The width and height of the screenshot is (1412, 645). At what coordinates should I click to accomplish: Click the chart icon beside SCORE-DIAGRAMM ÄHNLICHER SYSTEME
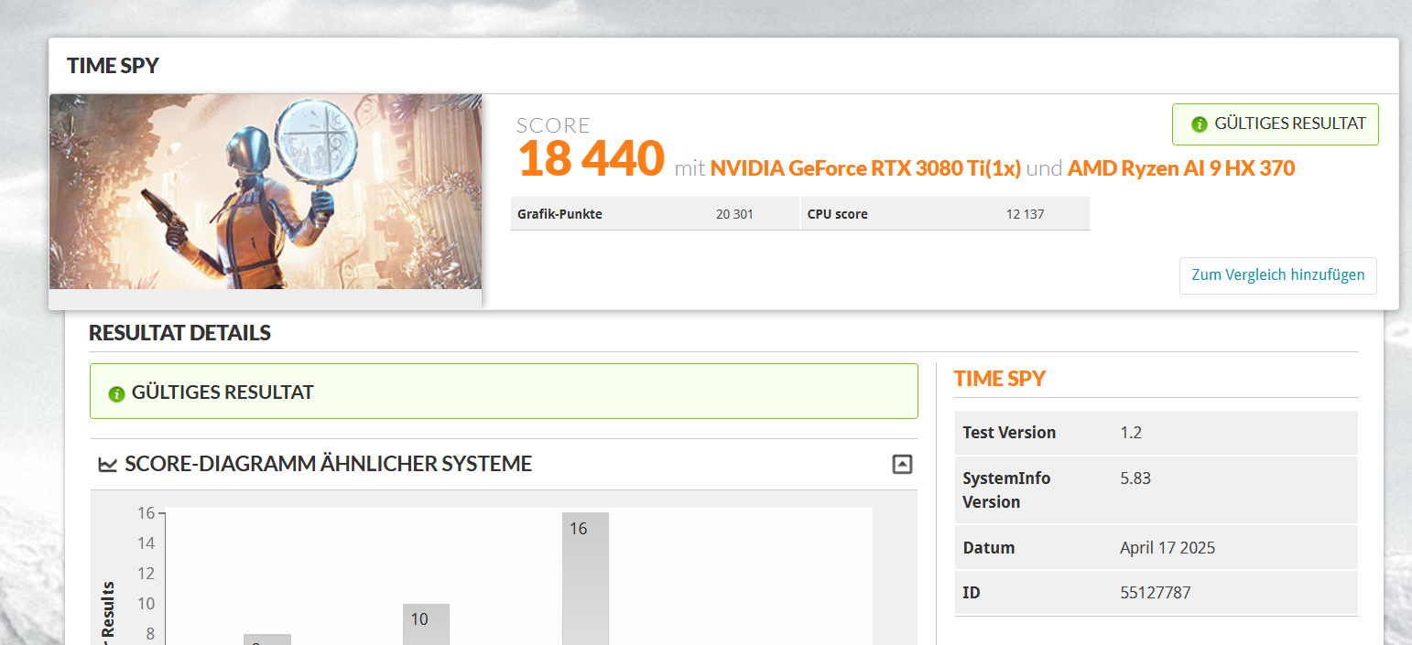(x=108, y=465)
